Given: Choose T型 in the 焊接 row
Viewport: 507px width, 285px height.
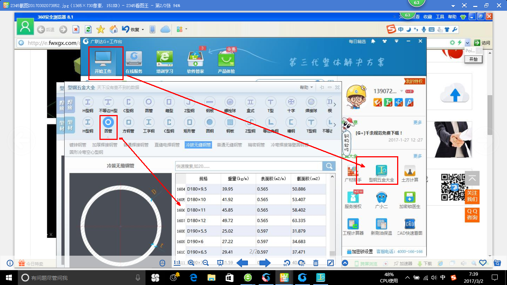Looking at the screenshot, I should pos(271,104).
